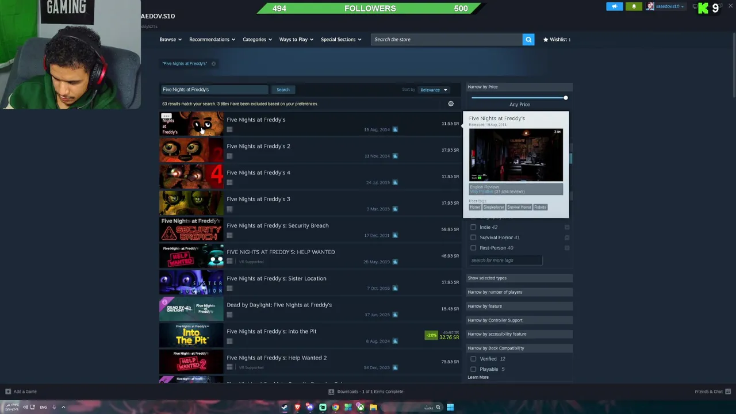
Task: Open the Categories dropdown menu
Action: point(257,39)
